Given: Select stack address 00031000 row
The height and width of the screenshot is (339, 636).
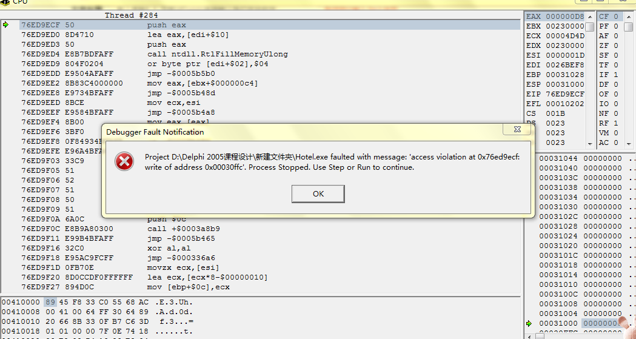Looking at the screenshot, I should (x=581, y=323).
